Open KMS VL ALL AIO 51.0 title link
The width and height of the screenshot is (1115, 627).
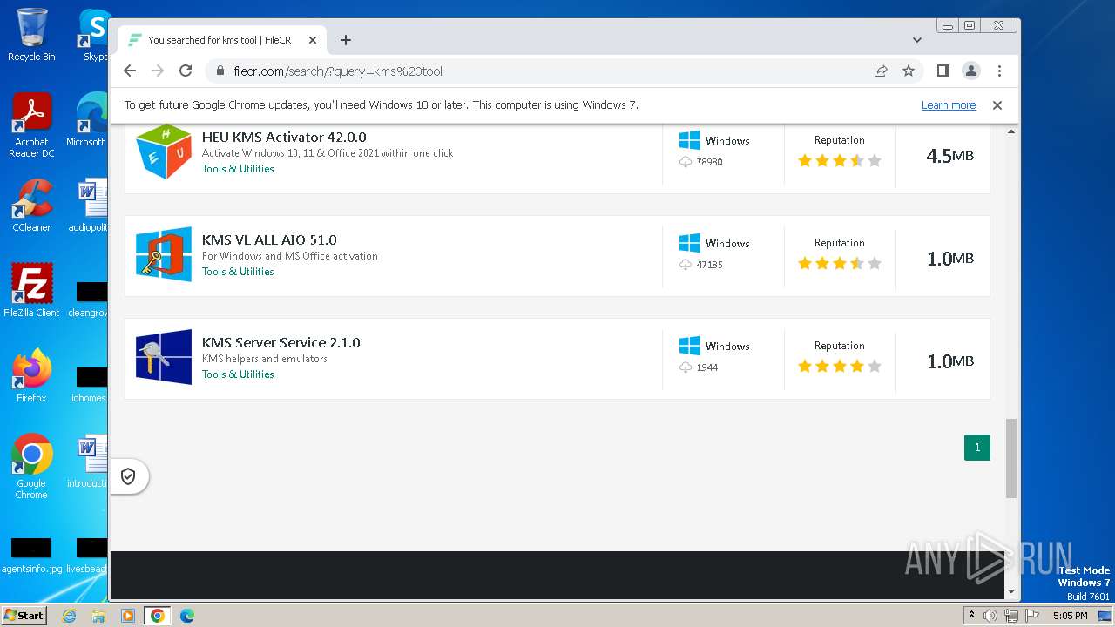point(269,239)
